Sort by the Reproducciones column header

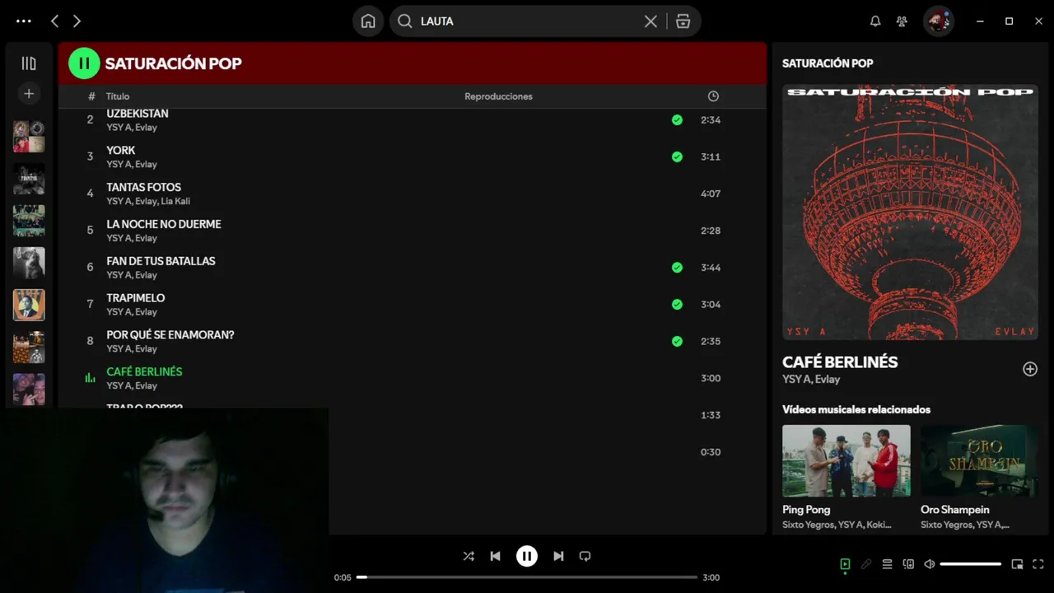tap(498, 96)
